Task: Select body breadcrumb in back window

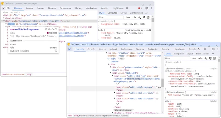Action: 29,74
